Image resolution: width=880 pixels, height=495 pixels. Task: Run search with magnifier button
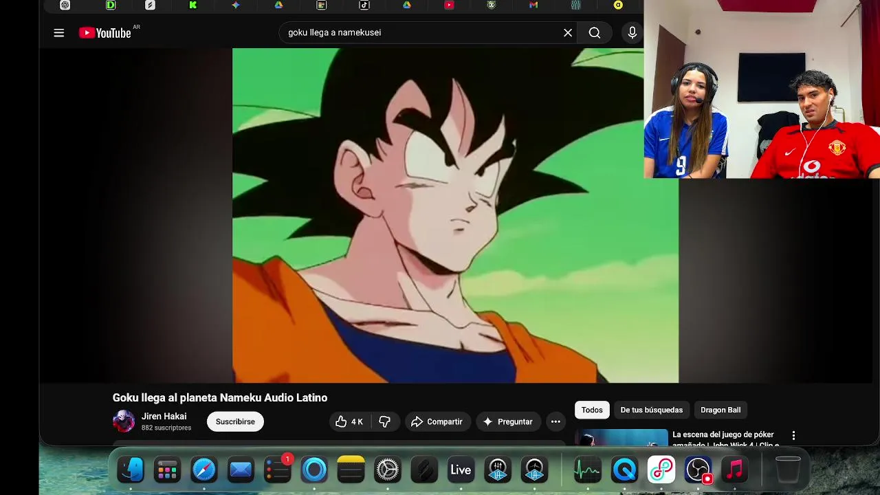595,32
